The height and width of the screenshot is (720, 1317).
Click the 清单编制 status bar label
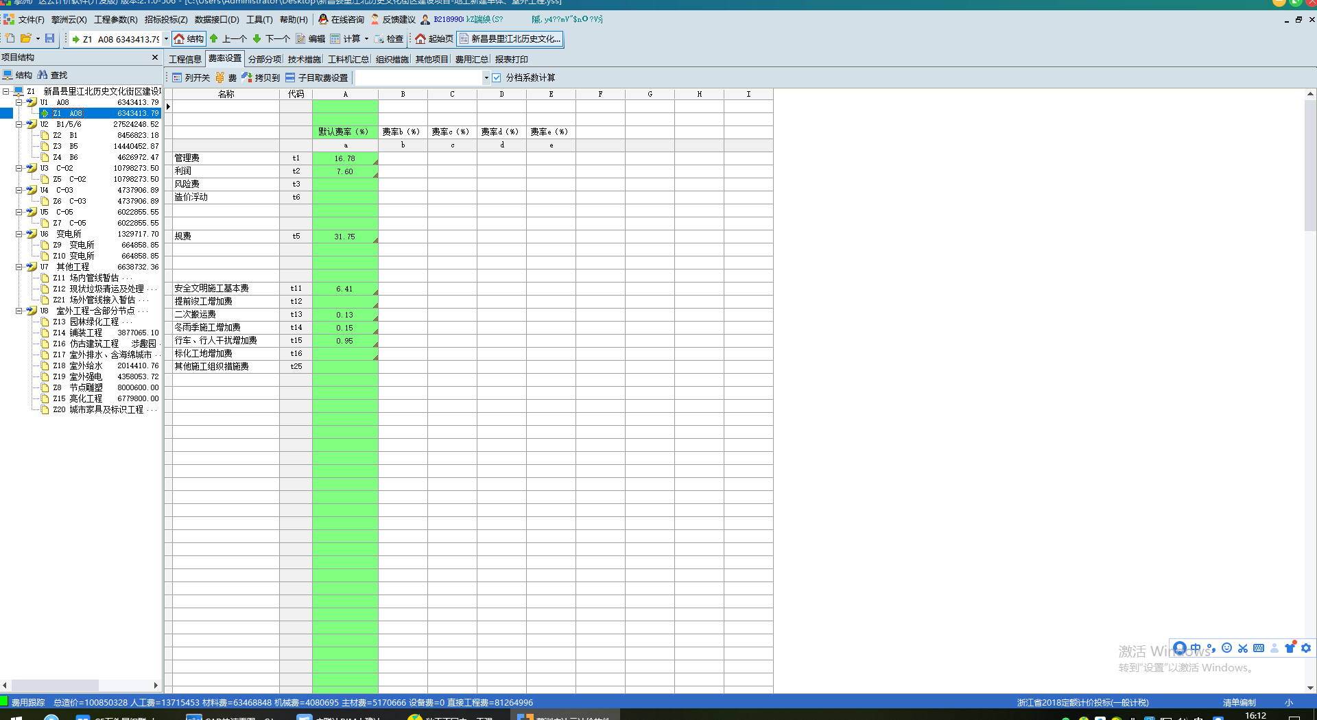click(1239, 702)
